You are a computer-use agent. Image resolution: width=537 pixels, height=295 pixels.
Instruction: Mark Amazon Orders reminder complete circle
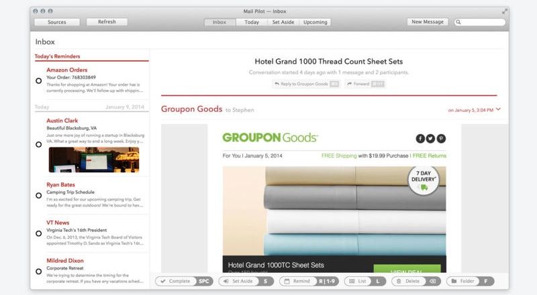pyautogui.click(x=39, y=80)
